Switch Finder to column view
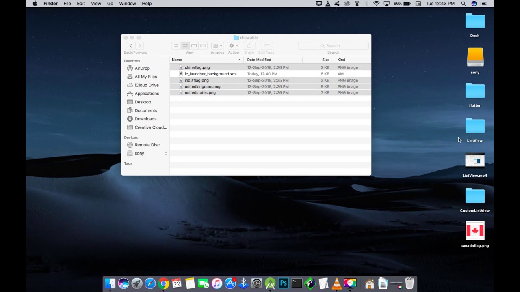 click(x=194, y=46)
